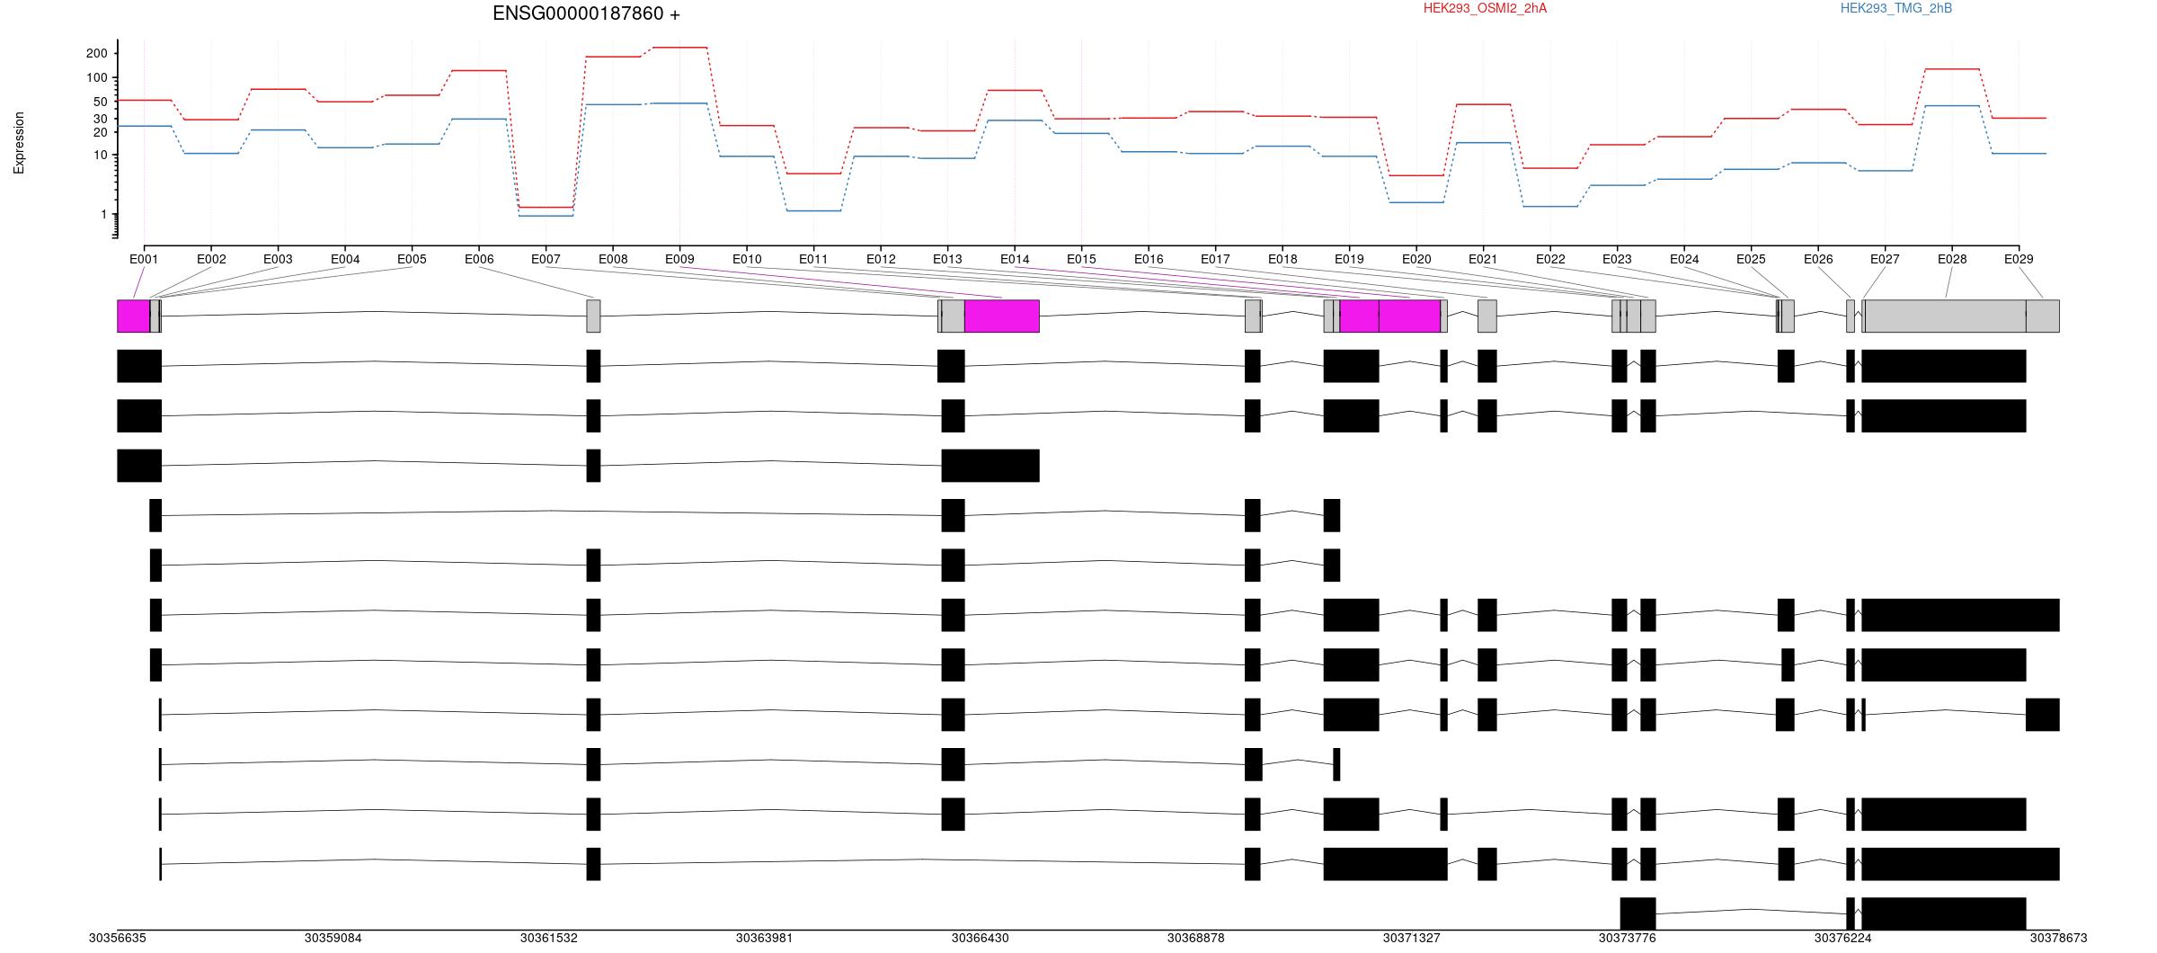Click exon label E006
The height and width of the screenshot is (953, 2157).
(479, 259)
